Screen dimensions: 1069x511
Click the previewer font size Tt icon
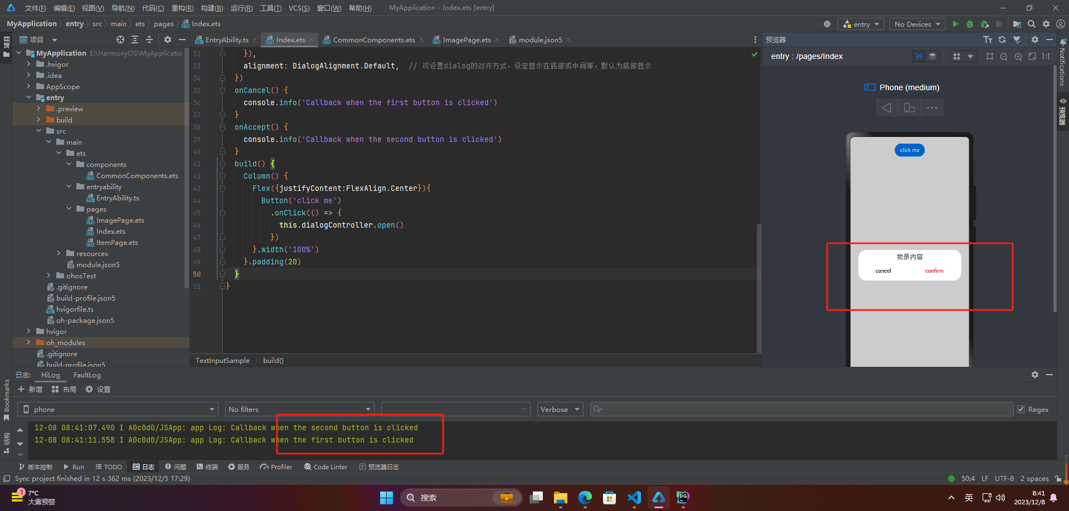pyautogui.click(x=988, y=40)
